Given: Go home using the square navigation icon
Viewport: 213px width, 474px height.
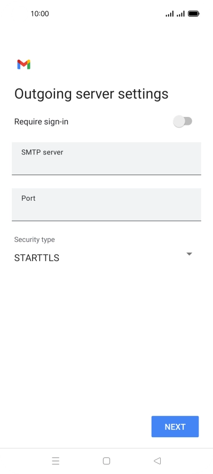Looking at the screenshot, I should click(106, 461).
